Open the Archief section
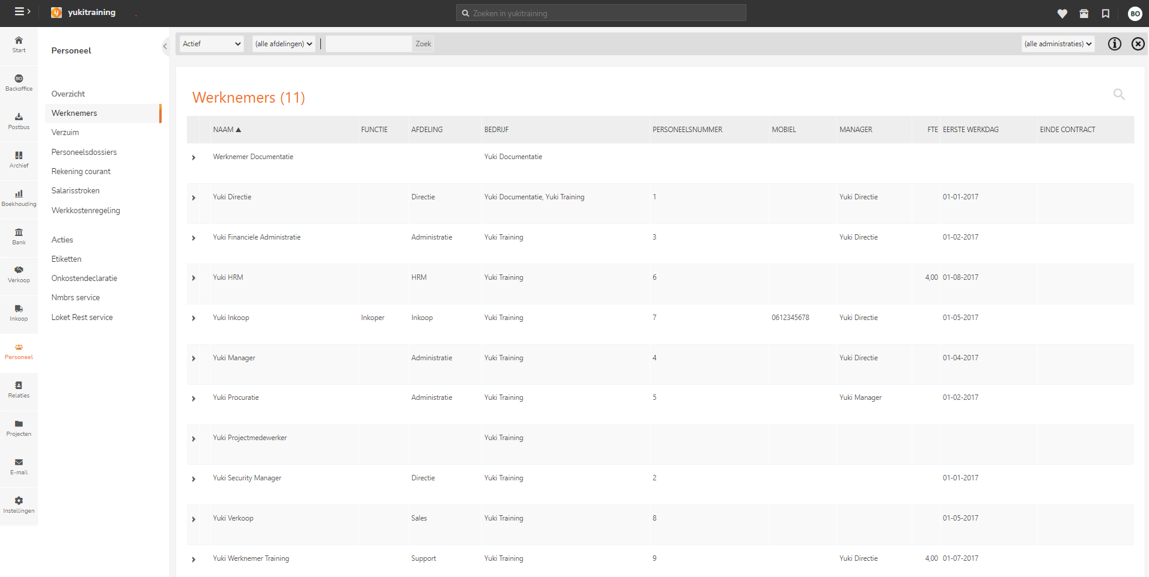The image size is (1149, 577). pyautogui.click(x=19, y=160)
